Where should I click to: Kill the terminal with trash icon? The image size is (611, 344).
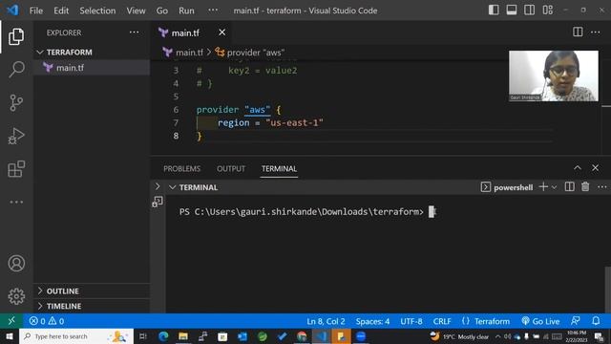[x=585, y=187]
